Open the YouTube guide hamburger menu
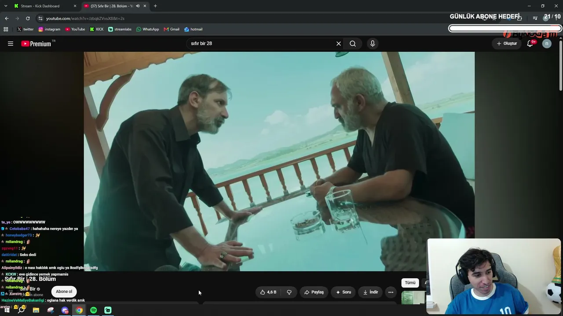This screenshot has width=563, height=316. pyautogui.click(x=11, y=43)
